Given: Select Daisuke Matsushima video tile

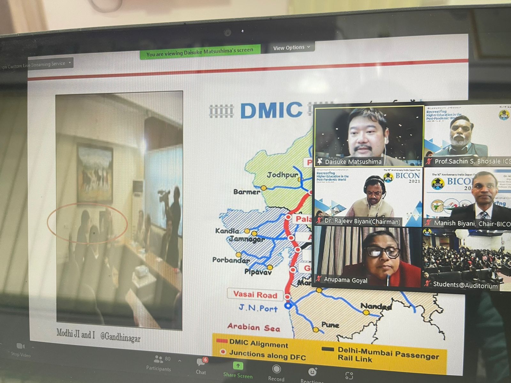Looking at the screenshot, I should (369, 136).
